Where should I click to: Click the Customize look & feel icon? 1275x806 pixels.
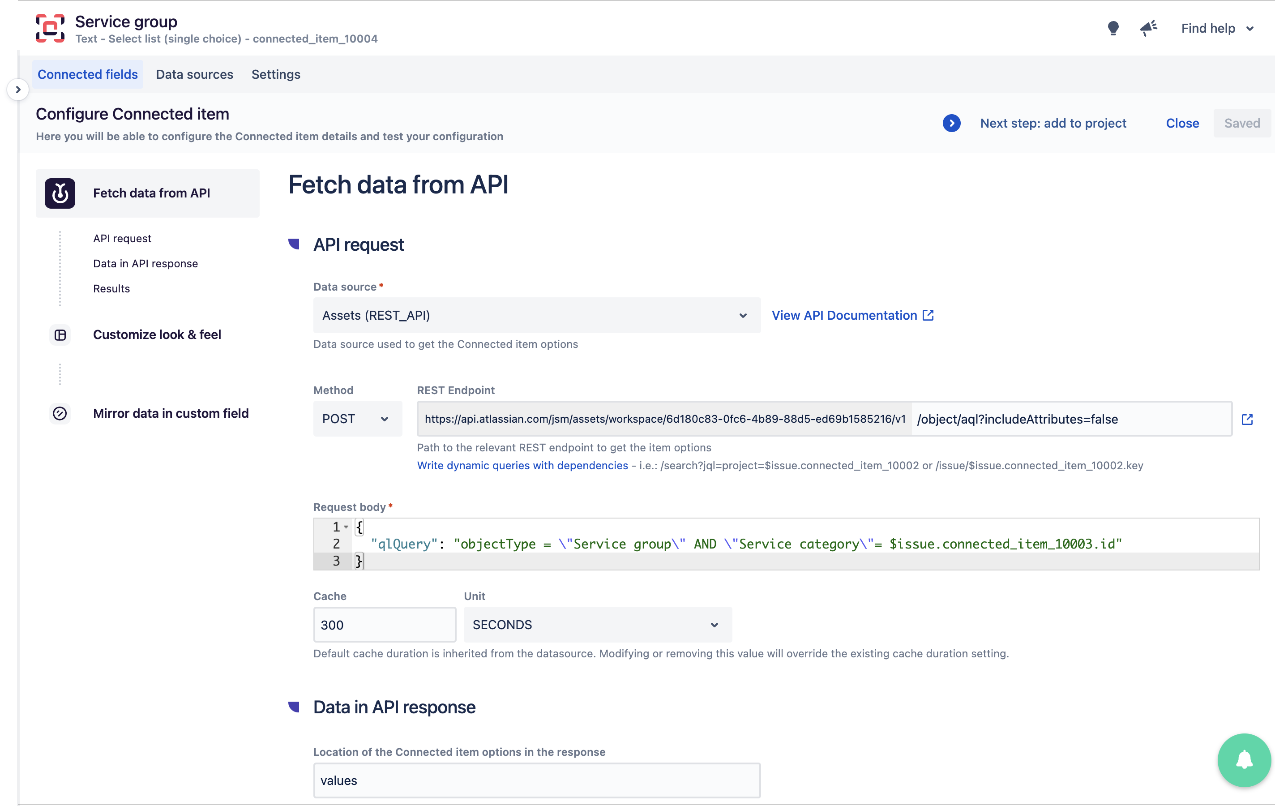click(60, 334)
